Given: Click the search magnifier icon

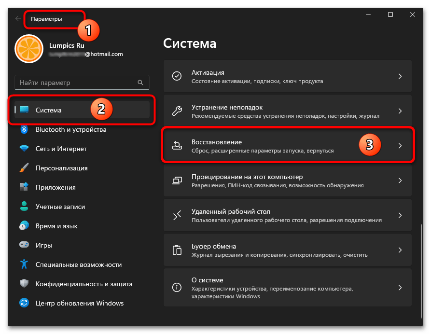Looking at the screenshot, I should click(140, 83).
